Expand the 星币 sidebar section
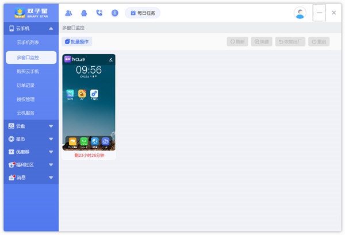Viewport: 345px width, 235px height. click(x=51, y=139)
